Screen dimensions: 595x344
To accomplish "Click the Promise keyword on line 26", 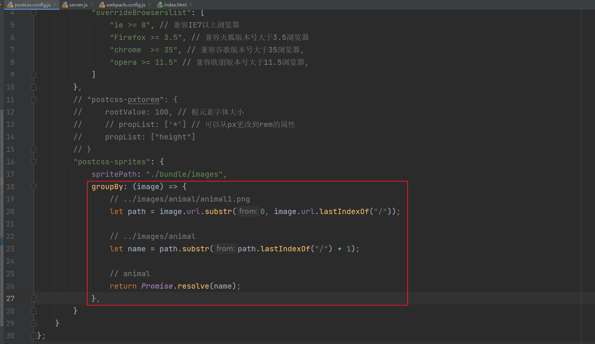I will 157,286.
